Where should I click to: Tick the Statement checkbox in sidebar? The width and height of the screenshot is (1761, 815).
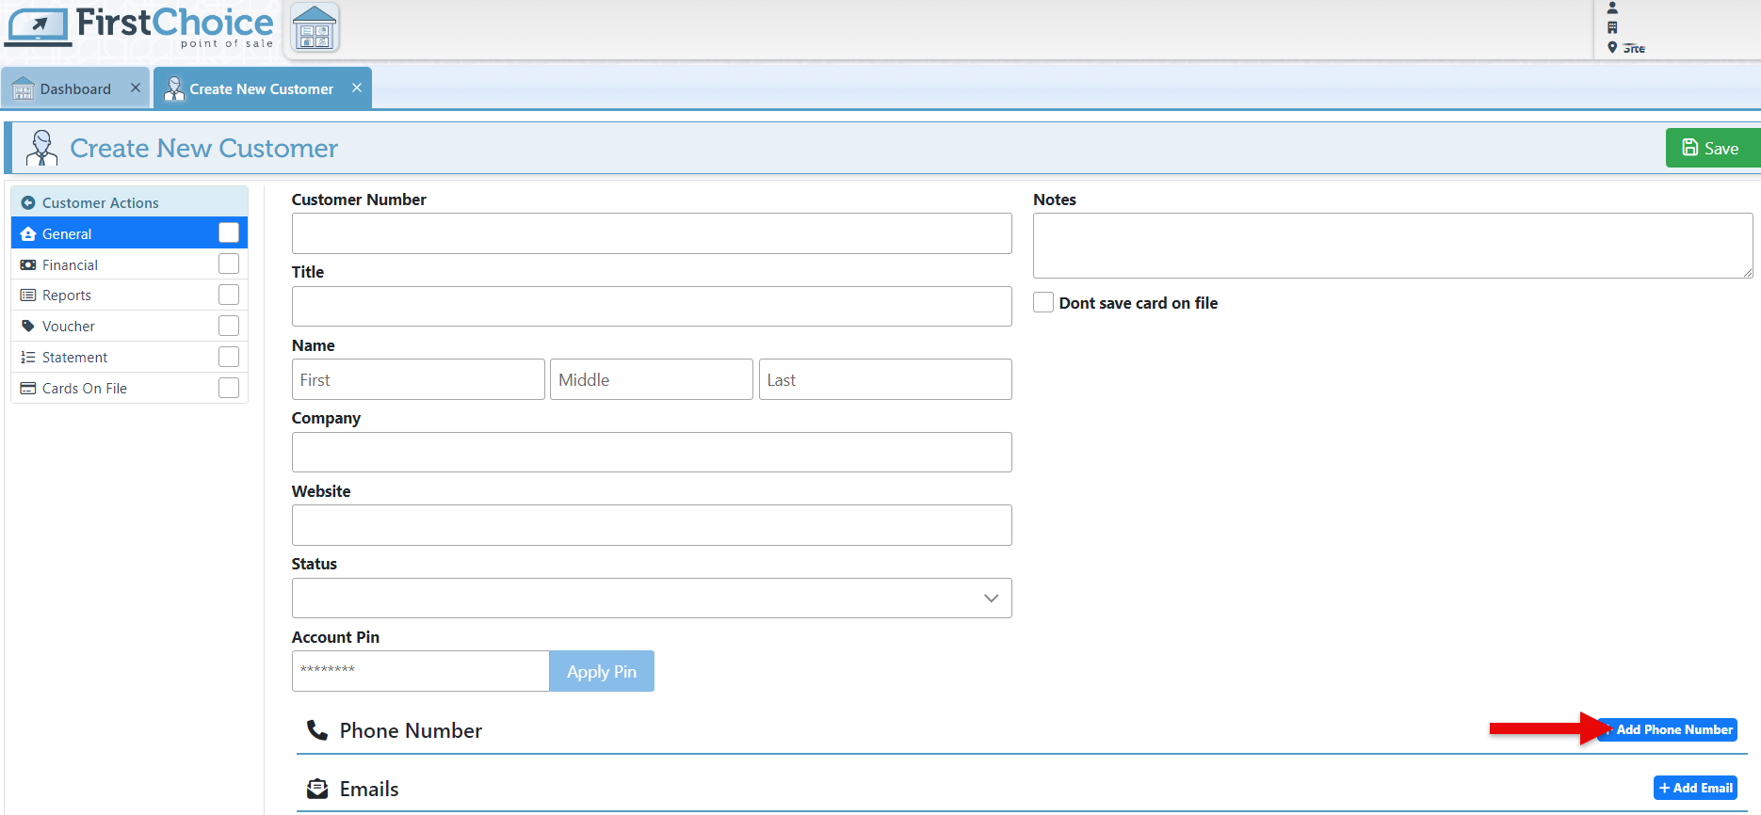tap(228, 357)
